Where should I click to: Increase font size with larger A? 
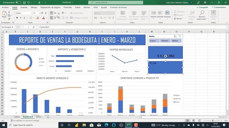point(42,13)
